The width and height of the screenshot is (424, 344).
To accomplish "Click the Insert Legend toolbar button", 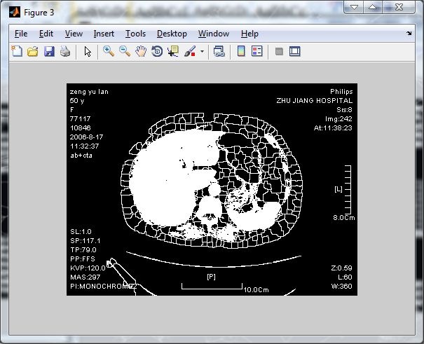I will pos(257,51).
